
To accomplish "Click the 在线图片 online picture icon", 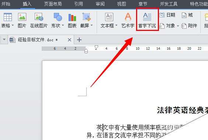I will (x=39, y=17).
